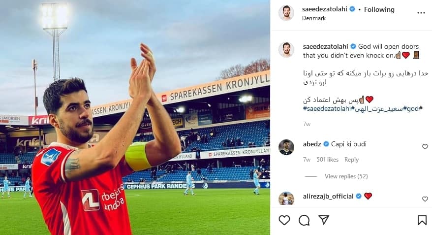
Task: Open abedz username link
Action: click(x=312, y=144)
